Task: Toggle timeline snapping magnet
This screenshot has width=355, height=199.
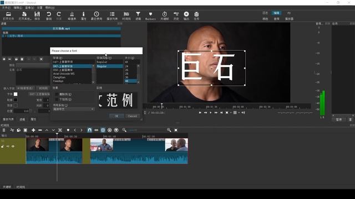Action: [x=89, y=130]
